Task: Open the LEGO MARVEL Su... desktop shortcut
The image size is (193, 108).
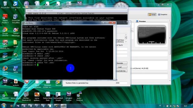Action: 5,45
